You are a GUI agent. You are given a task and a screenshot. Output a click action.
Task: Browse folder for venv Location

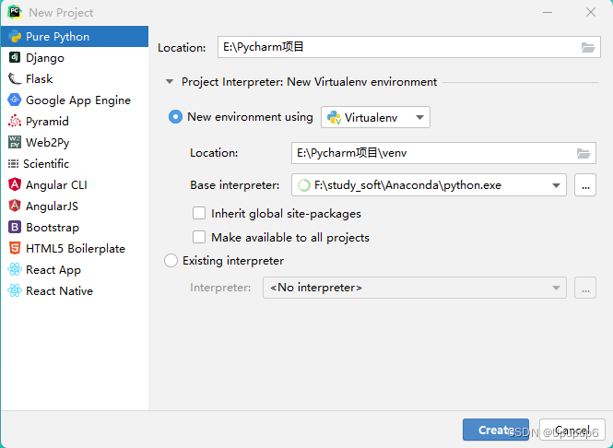[x=584, y=153]
